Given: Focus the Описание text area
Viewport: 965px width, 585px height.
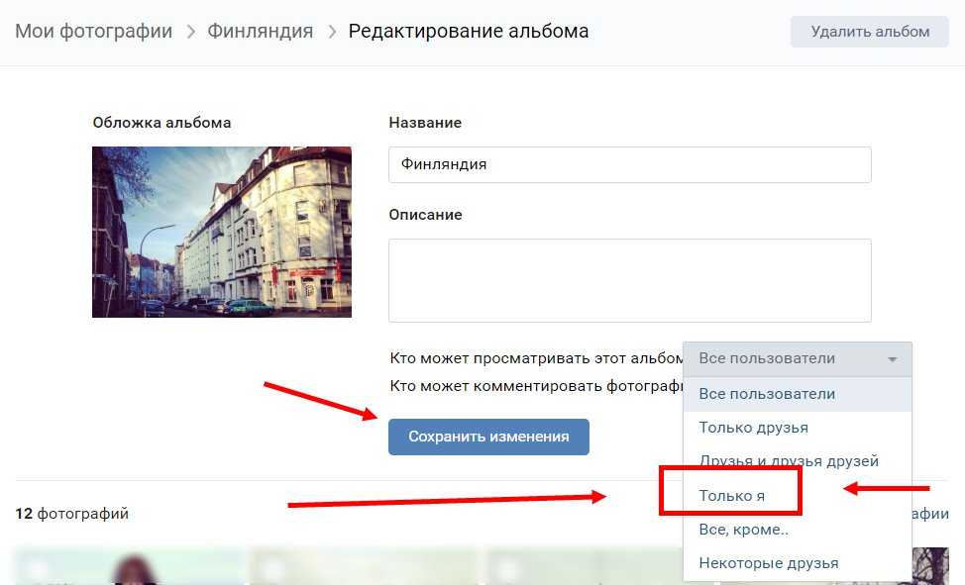Looking at the screenshot, I should tap(629, 280).
